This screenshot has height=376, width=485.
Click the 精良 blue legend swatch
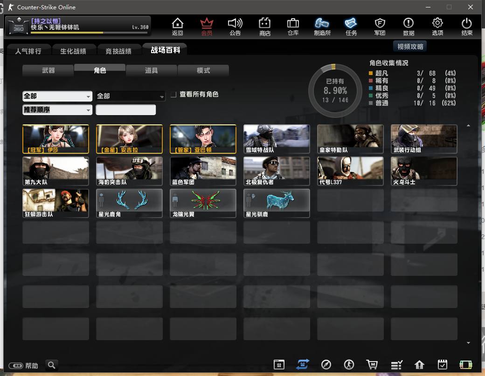pos(371,88)
